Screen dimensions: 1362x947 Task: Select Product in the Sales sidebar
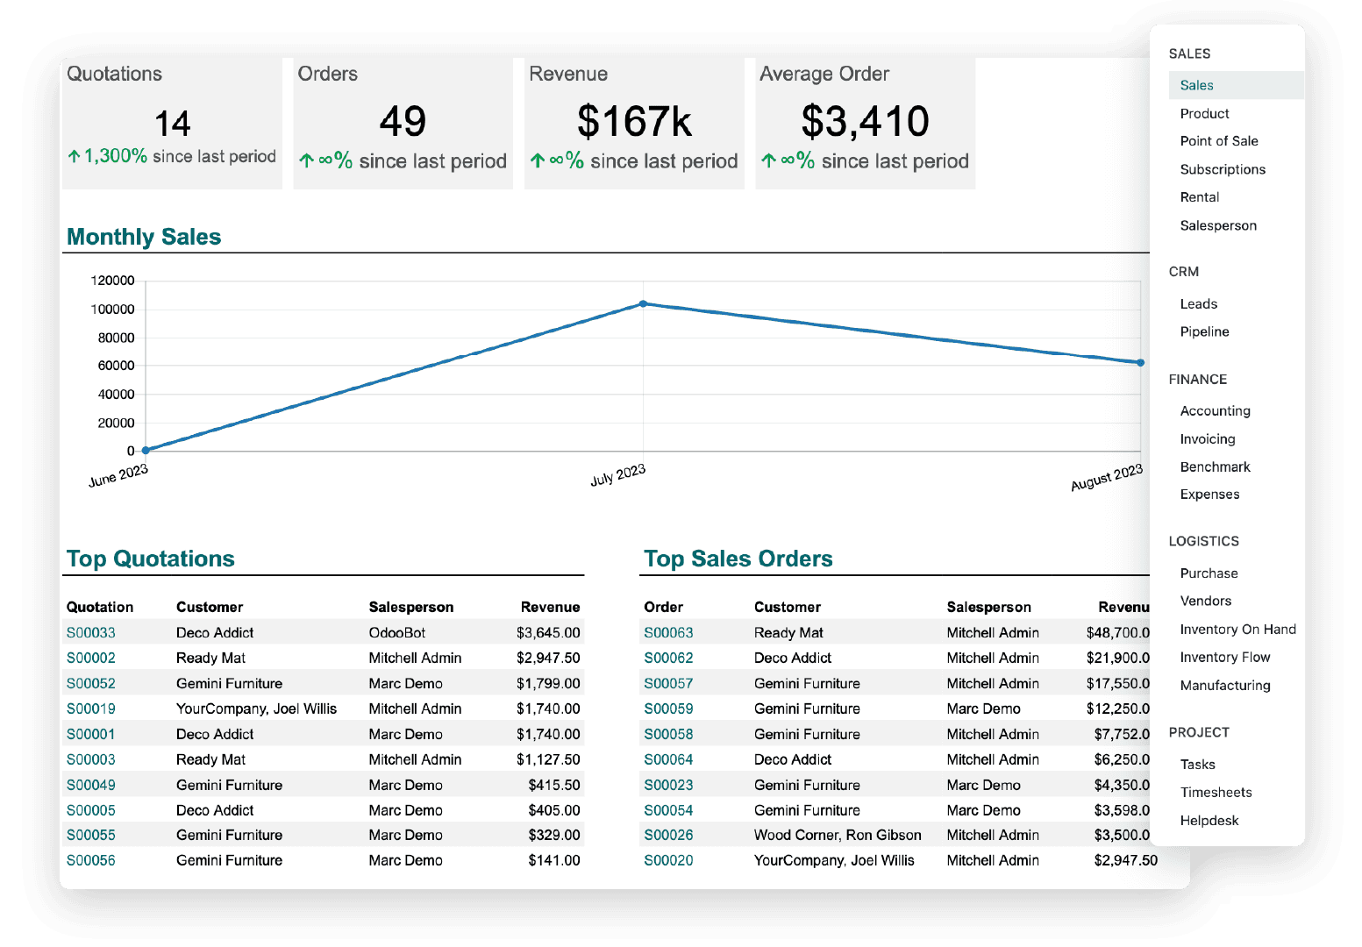coord(1204,113)
